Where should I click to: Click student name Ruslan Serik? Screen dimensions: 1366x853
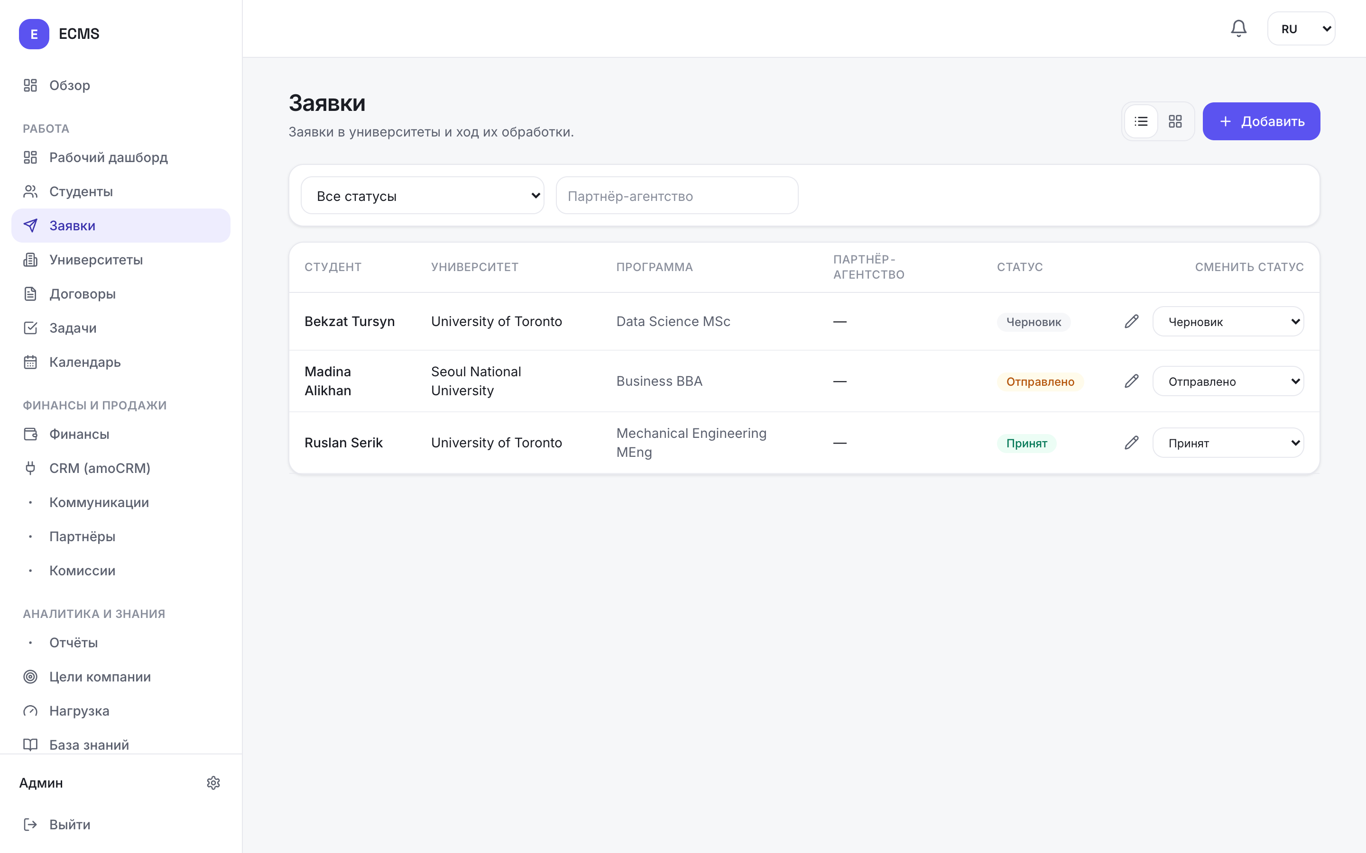pyautogui.click(x=343, y=443)
